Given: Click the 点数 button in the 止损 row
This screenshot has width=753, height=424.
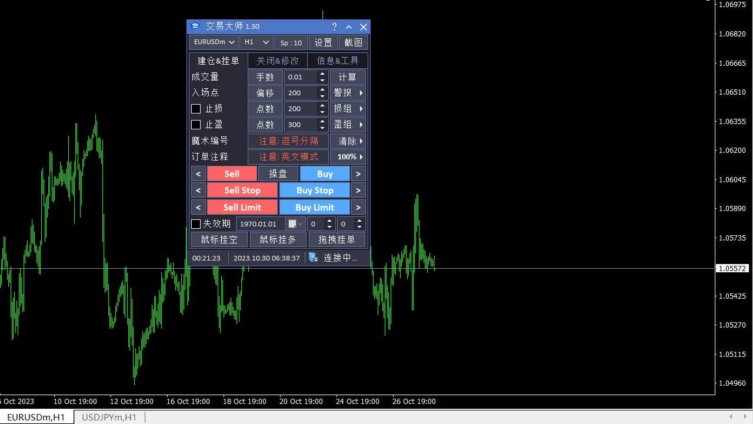Looking at the screenshot, I should (x=265, y=109).
